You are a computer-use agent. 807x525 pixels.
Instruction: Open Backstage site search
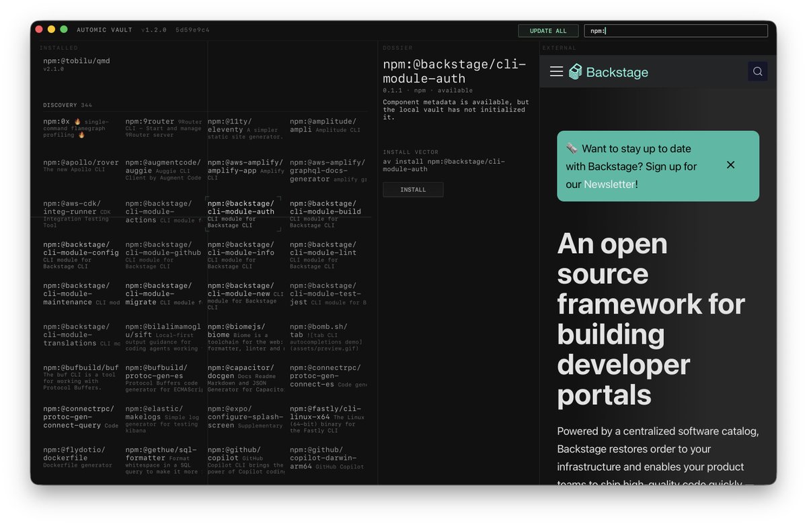[x=758, y=71]
